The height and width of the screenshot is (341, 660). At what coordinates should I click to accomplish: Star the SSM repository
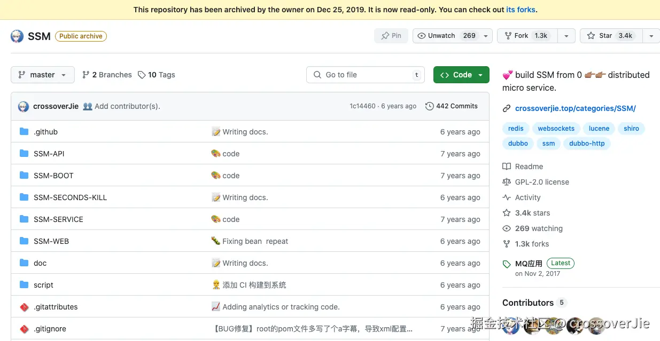[611, 36]
